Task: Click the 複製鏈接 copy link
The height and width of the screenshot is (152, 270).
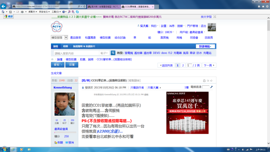Action: tap(134, 80)
